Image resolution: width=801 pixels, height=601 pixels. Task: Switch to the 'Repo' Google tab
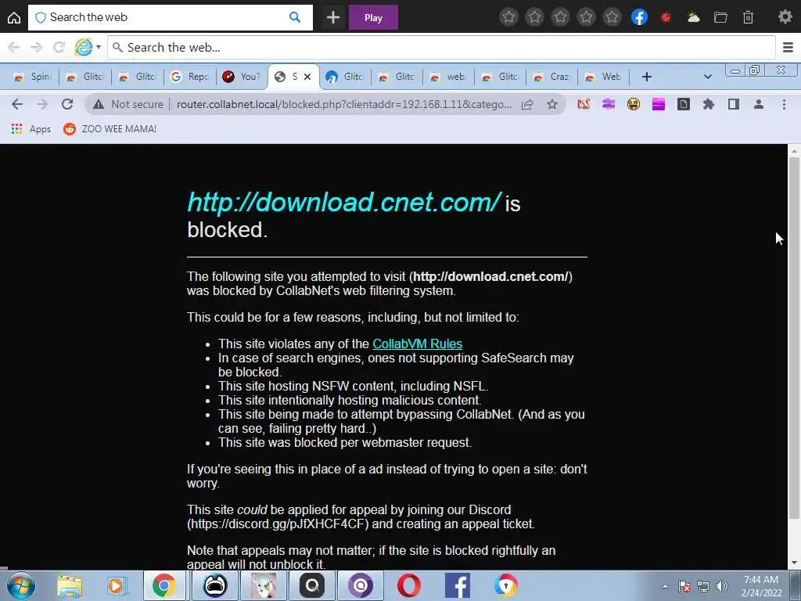[x=189, y=77]
